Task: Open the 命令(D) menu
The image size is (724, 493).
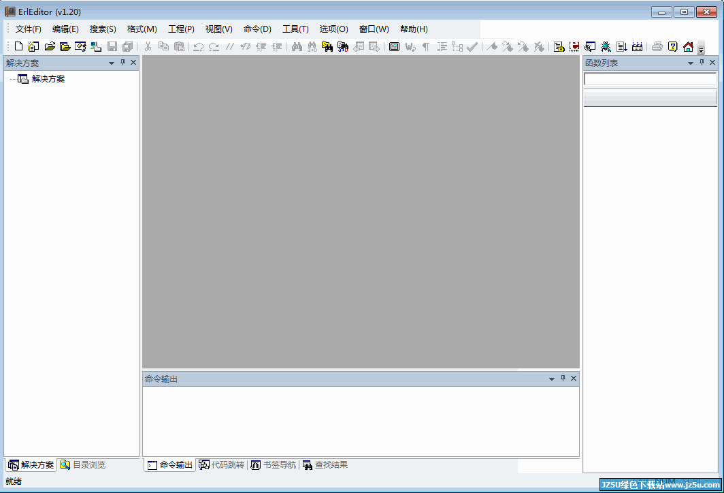Action: point(257,29)
